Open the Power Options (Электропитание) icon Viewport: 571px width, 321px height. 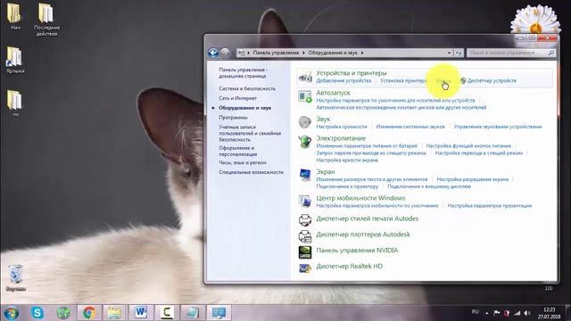[x=305, y=142]
